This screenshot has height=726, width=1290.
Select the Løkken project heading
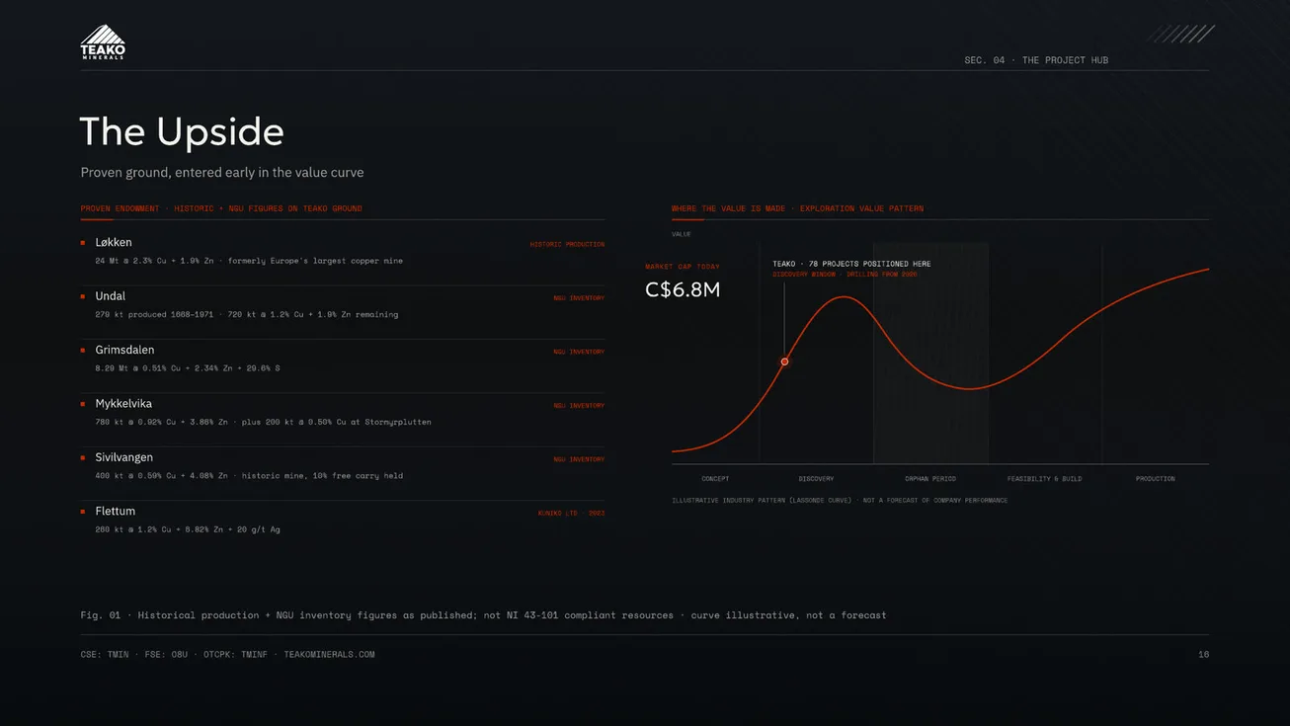coord(114,242)
